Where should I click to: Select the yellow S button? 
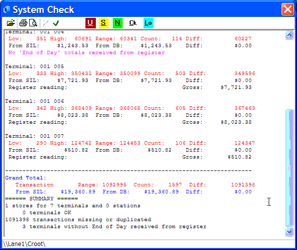tap(104, 23)
